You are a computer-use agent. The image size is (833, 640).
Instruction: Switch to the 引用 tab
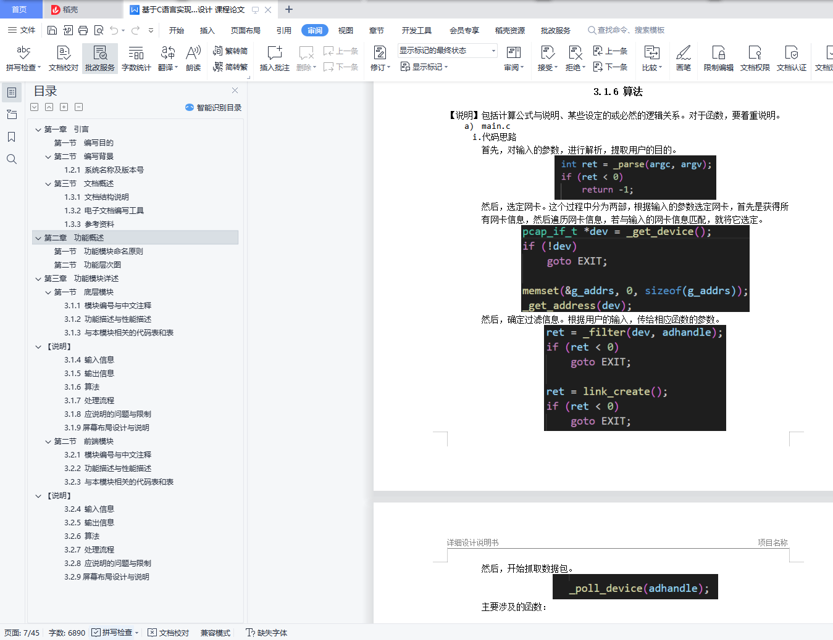[x=284, y=30]
